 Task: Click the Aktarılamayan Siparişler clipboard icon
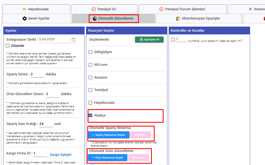pyautogui.click(x=178, y=18)
